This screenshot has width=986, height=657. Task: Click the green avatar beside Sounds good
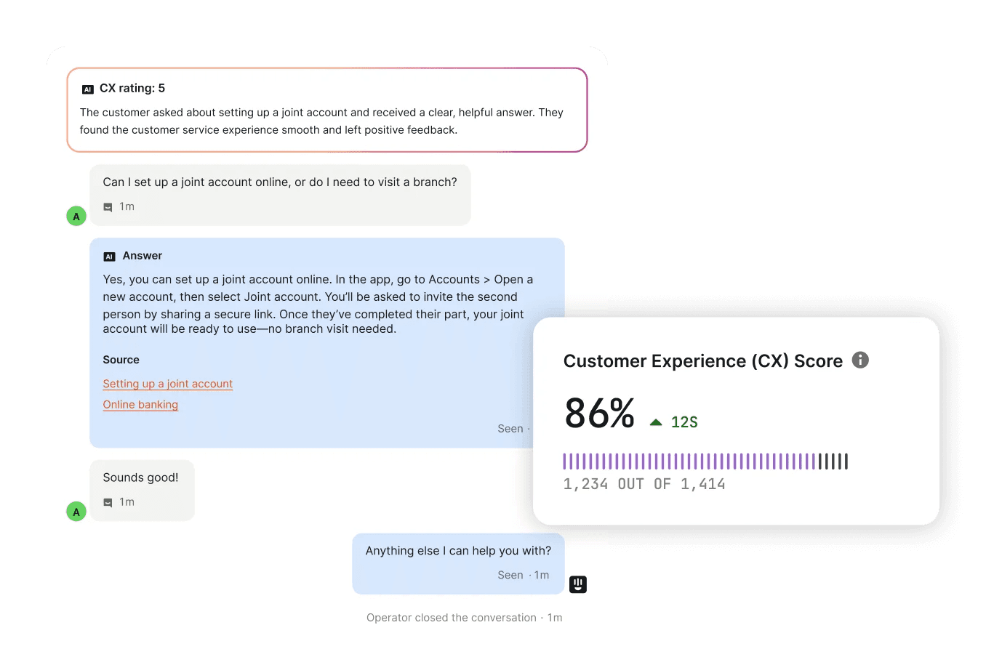76,512
